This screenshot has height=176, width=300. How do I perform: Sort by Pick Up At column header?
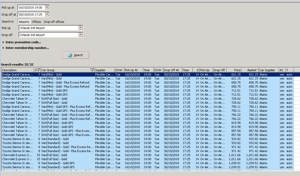134,70
